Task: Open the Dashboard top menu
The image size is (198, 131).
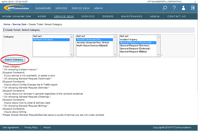Action: 43,8
